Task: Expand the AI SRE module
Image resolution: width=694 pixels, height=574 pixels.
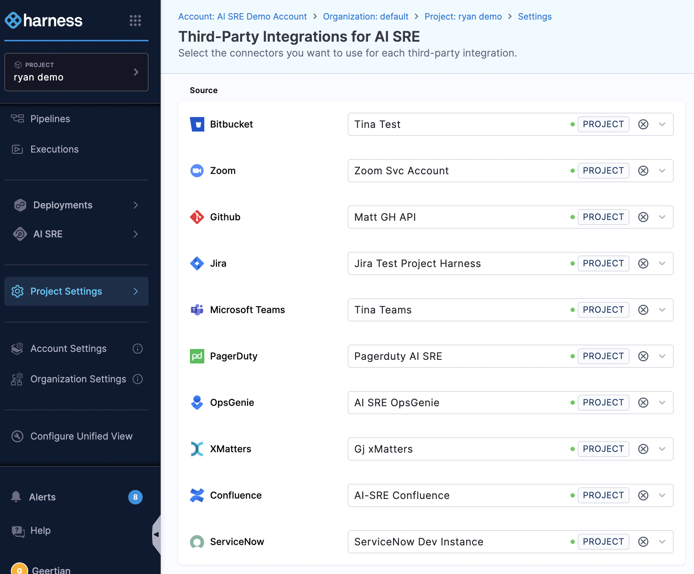Action: pos(76,234)
